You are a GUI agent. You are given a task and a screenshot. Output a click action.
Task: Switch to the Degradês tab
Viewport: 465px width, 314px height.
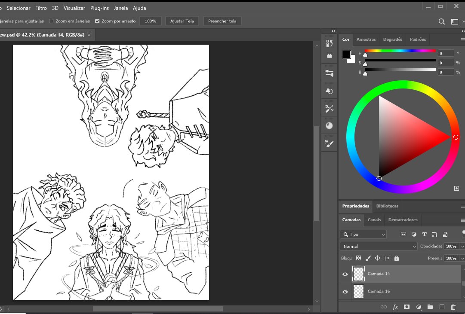[x=393, y=39]
